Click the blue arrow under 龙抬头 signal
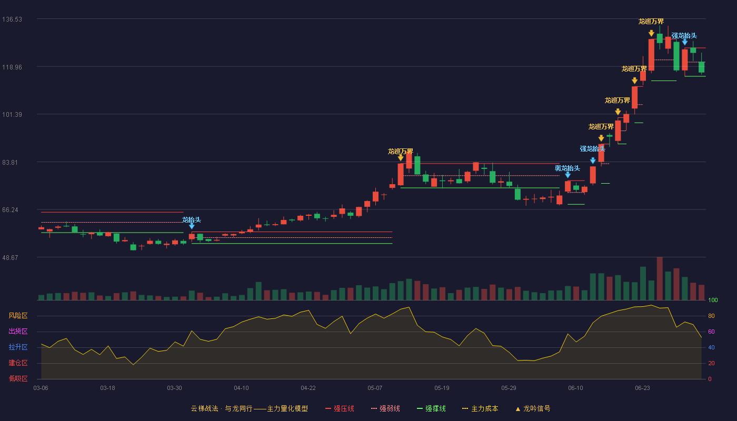This screenshot has height=421, width=737. [192, 226]
